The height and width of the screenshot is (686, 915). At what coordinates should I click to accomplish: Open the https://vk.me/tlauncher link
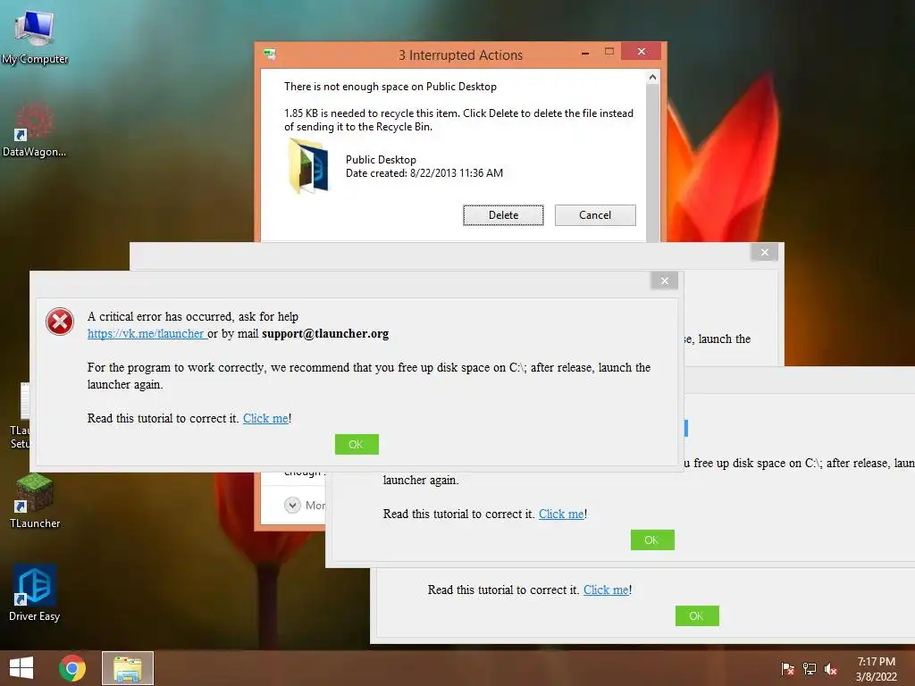click(146, 334)
